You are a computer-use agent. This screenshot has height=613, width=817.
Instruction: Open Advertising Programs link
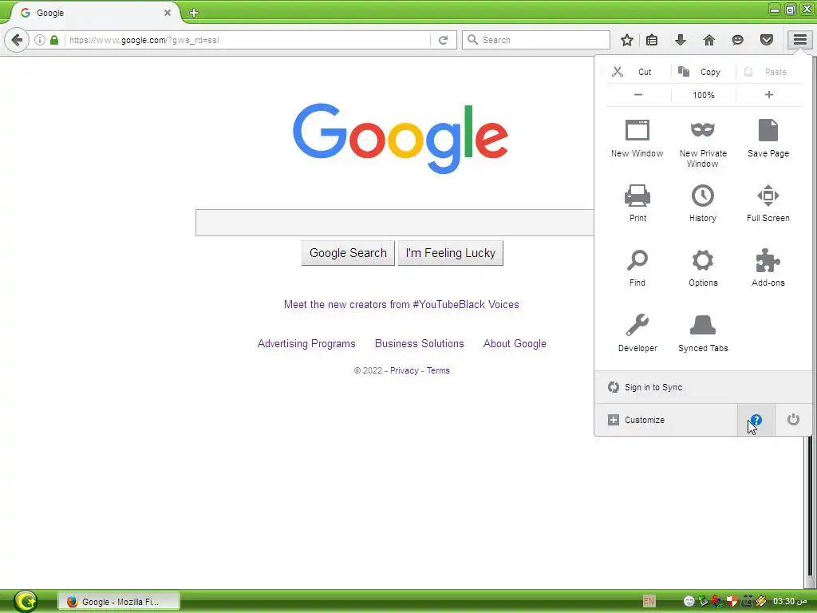[x=306, y=343]
